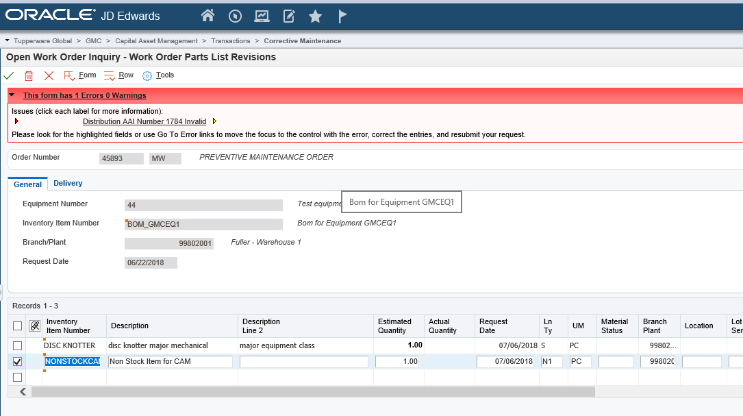Open the dashboard chart monitor icon
743x416 pixels.
[262, 16]
